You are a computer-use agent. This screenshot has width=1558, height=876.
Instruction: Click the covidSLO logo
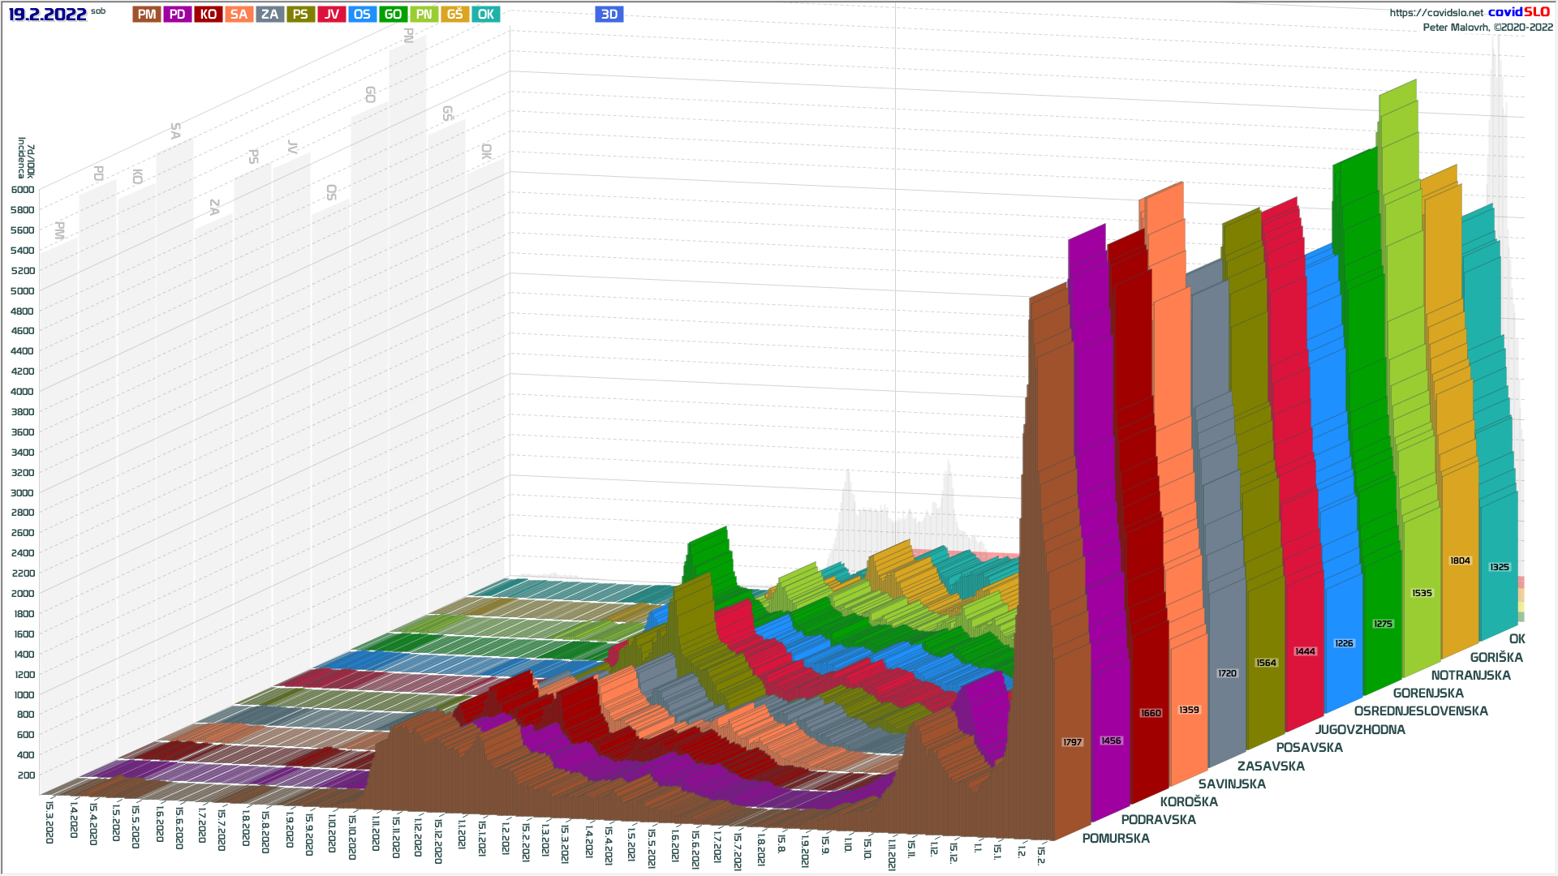coord(1518,11)
